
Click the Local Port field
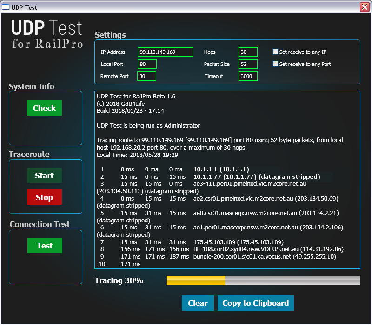pos(147,64)
